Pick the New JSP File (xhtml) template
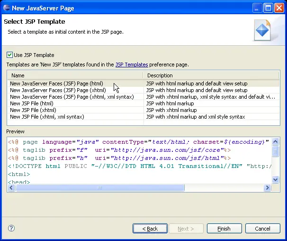Screen dimensions: 287x241 [33, 110]
